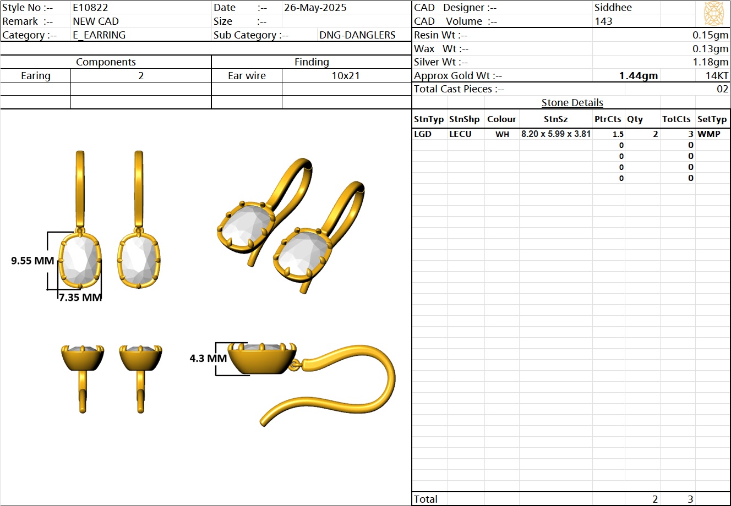
Task: Select the Sub Category value DNG-DANGLERS
Action: point(357,35)
